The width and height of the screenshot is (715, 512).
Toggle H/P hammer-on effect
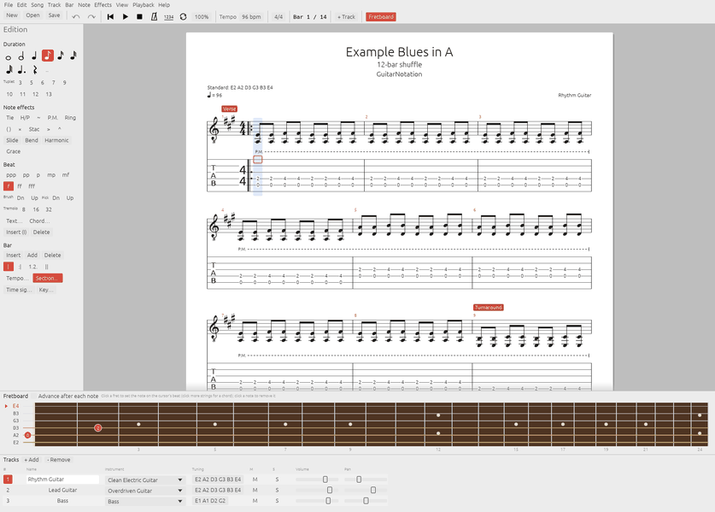click(25, 118)
